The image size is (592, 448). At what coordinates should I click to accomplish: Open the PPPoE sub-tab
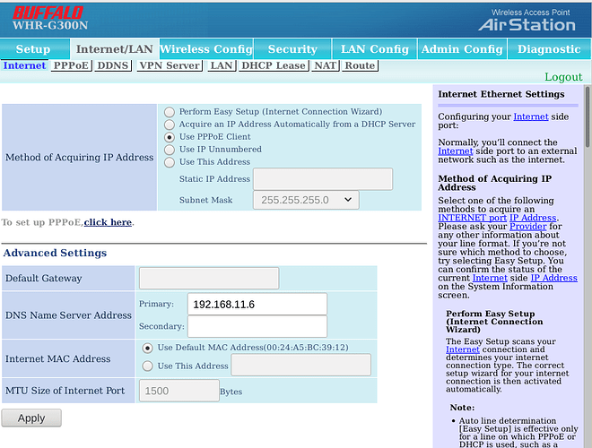[71, 65]
